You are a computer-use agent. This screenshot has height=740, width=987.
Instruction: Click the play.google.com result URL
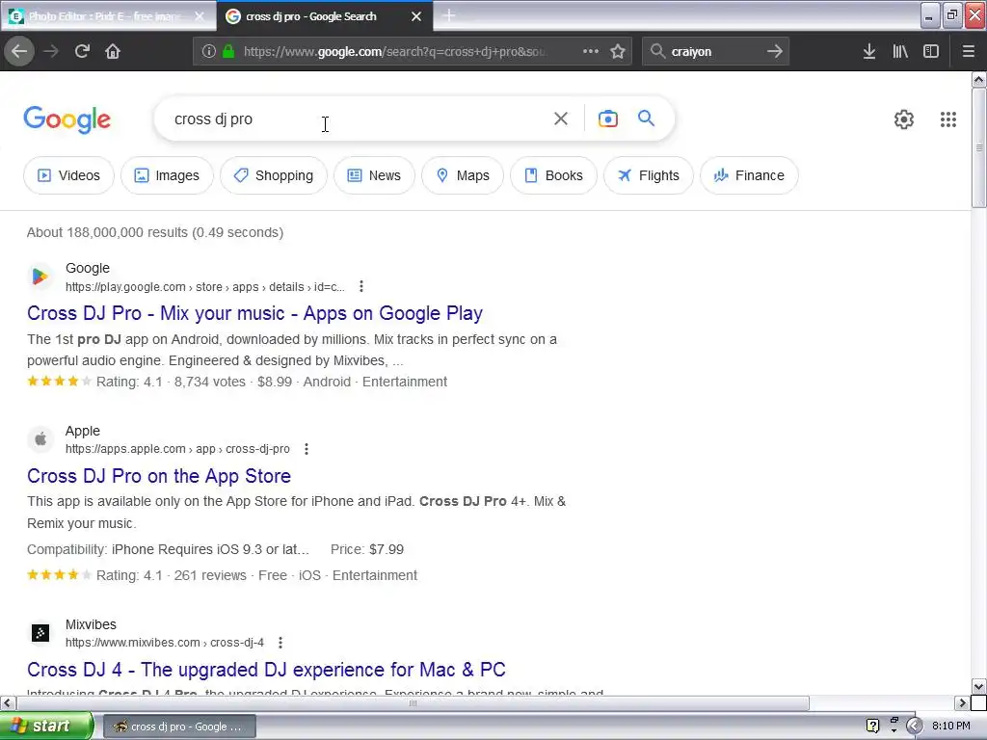(x=205, y=287)
